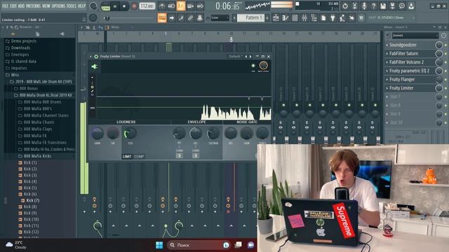Open the FabFilter Saturn slot arrow menu
Screen dimensions: 449x252
point(387,53)
